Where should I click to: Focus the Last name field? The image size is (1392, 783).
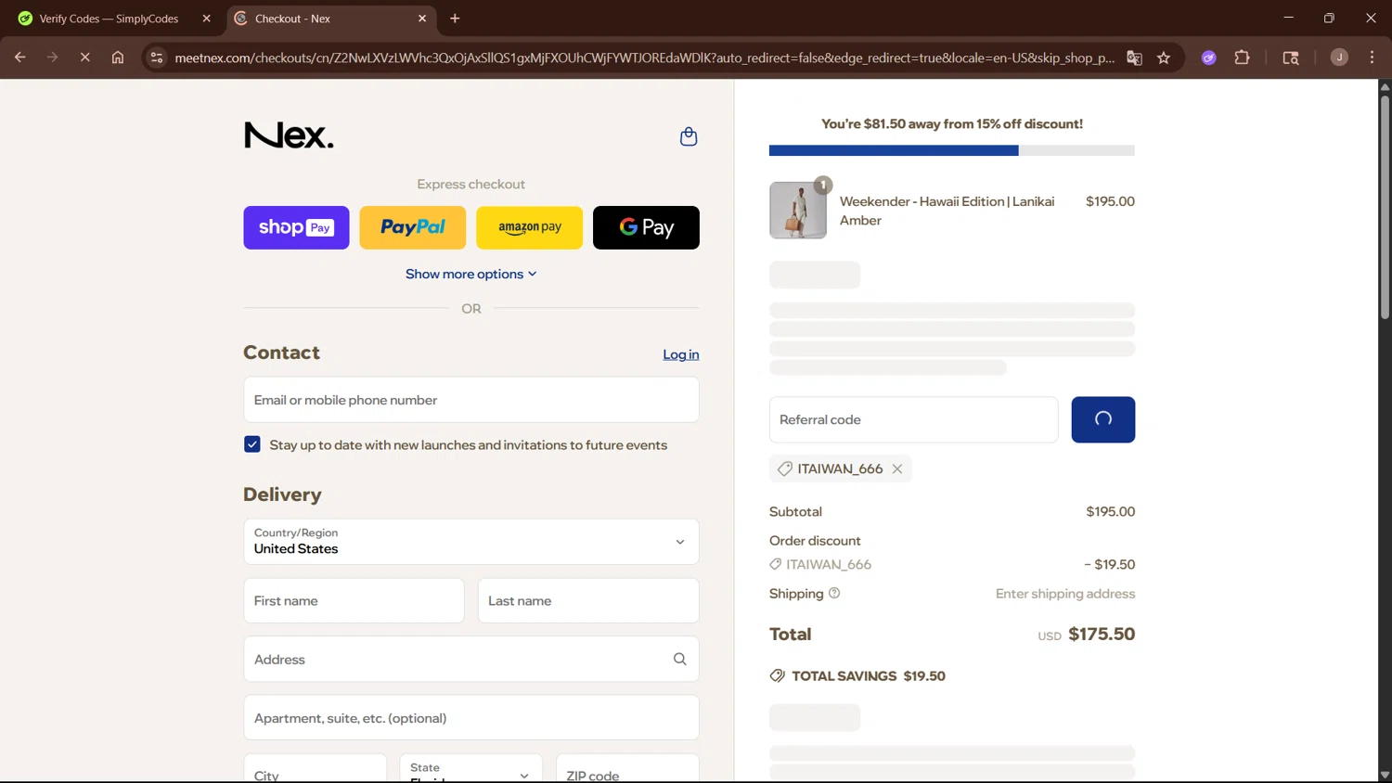[588, 601]
